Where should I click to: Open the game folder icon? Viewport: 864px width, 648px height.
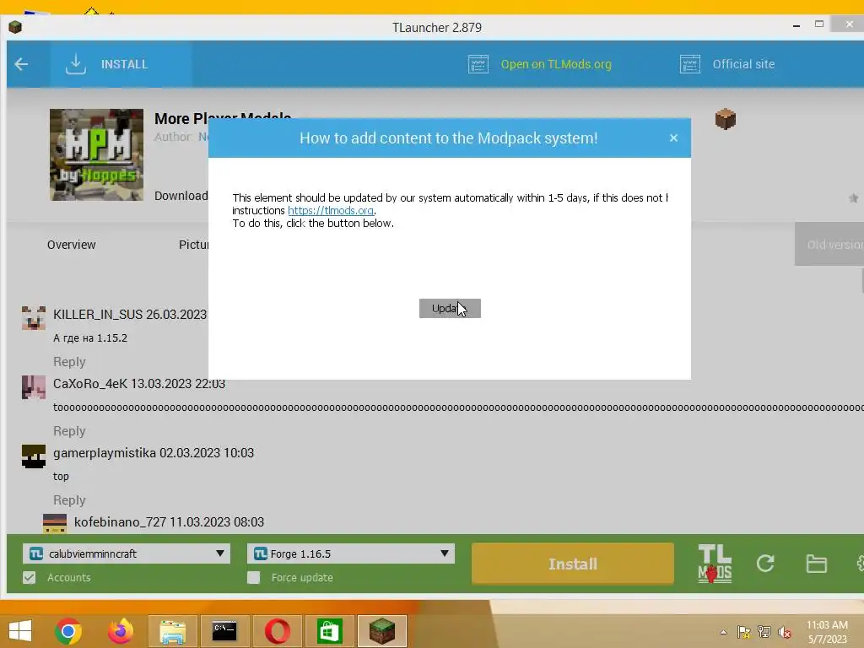pyautogui.click(x=816, y=563)
